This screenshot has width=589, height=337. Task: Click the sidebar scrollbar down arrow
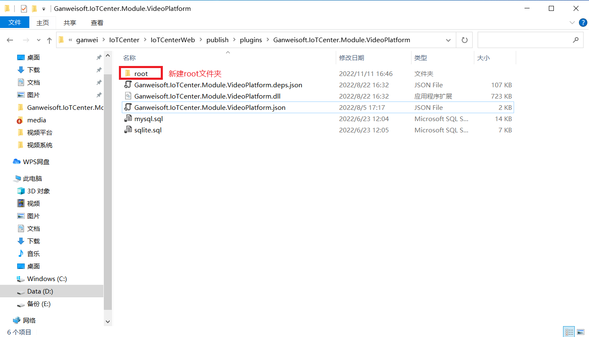click(108, 322)
